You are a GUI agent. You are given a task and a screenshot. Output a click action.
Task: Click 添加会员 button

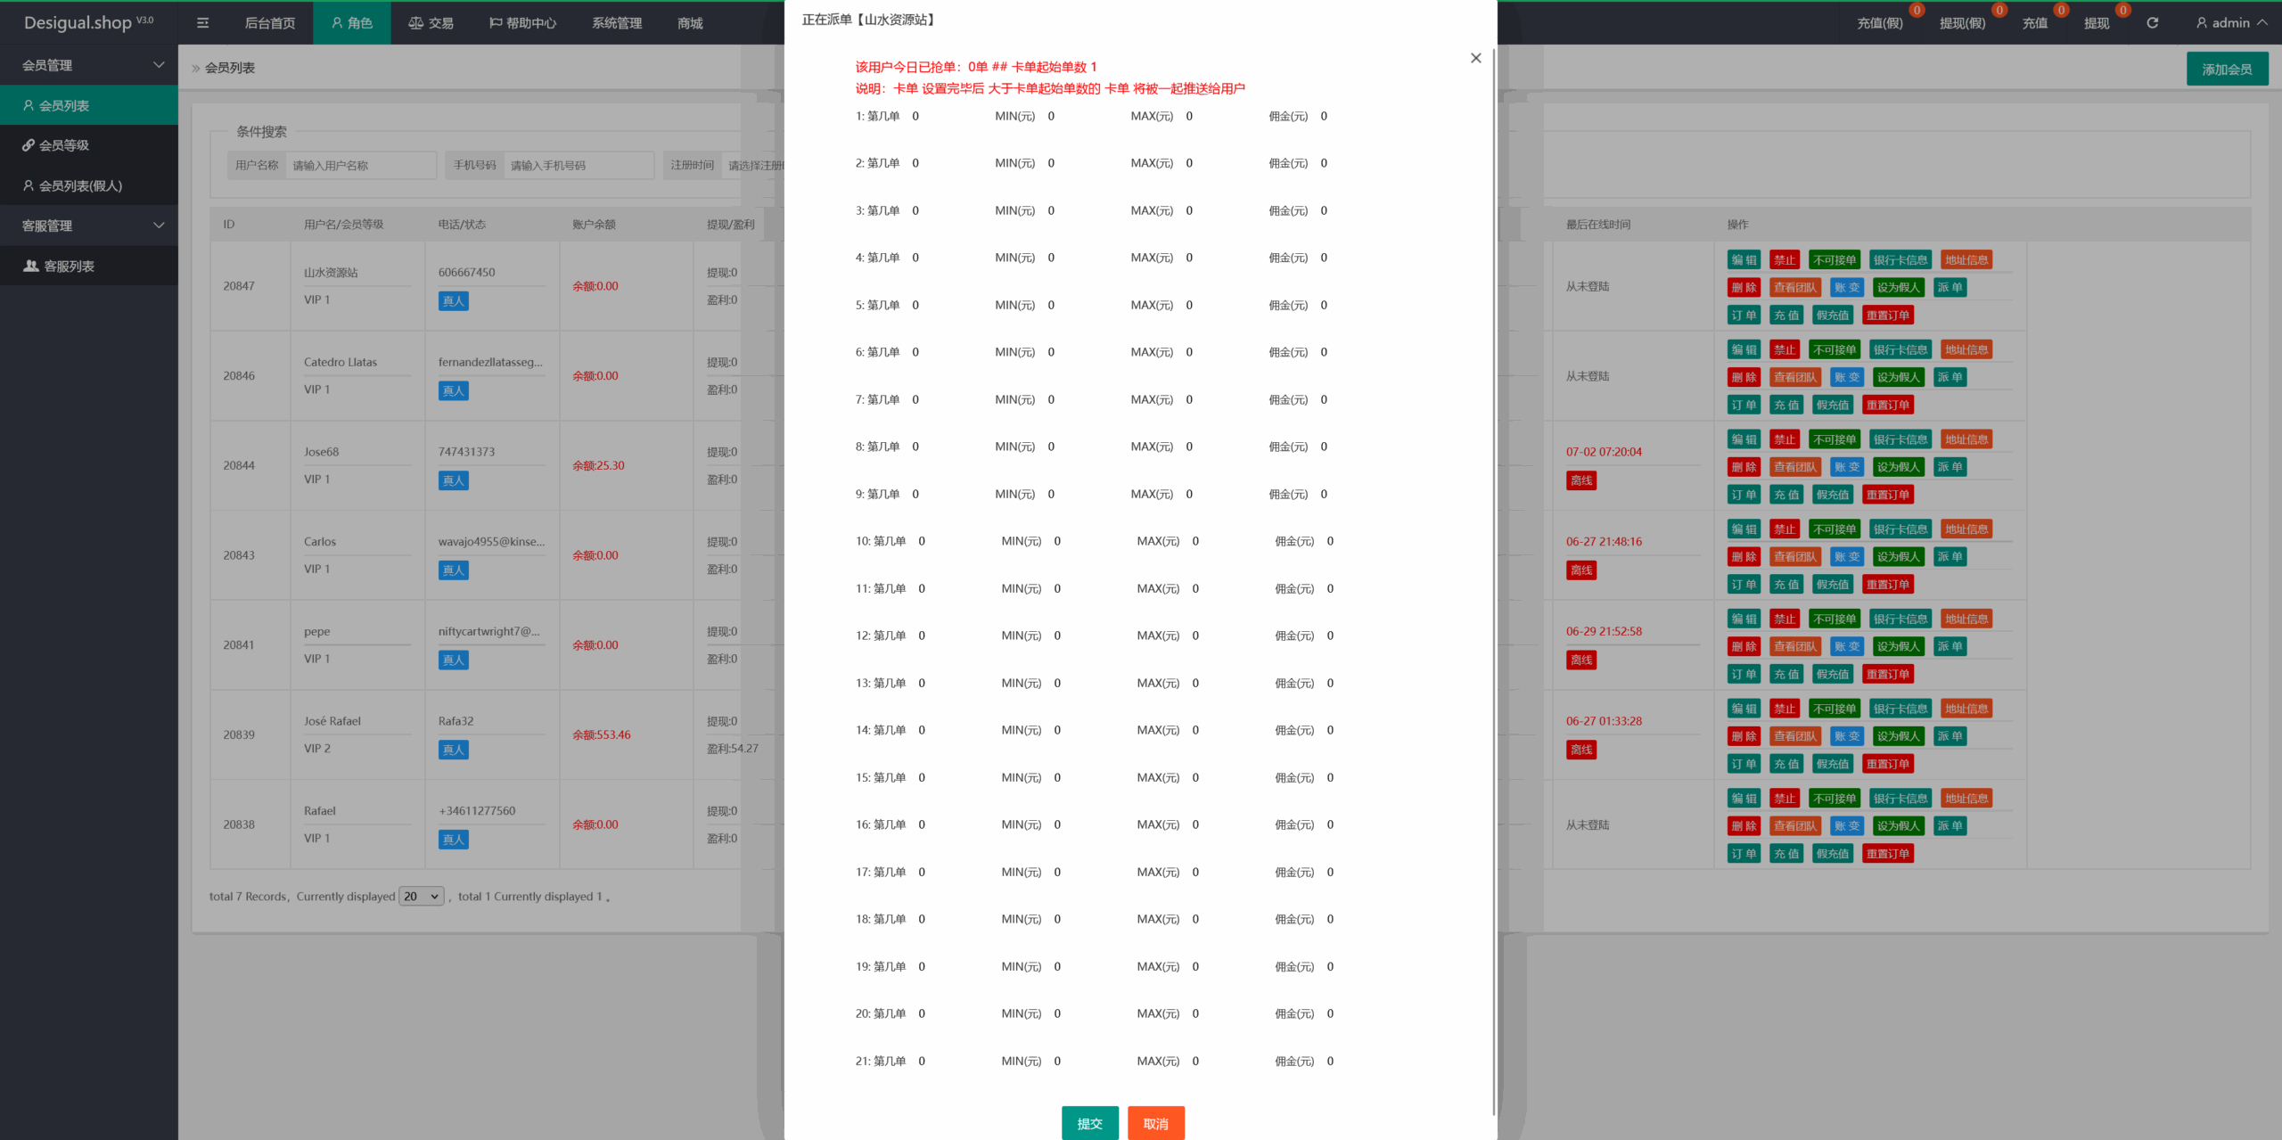2227,69
